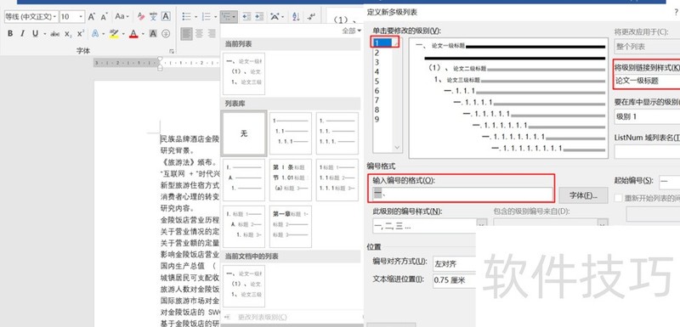Open the phonetic guide (拼音) tool
This screenshot has height=327, width=680.
tap(153, 16)
